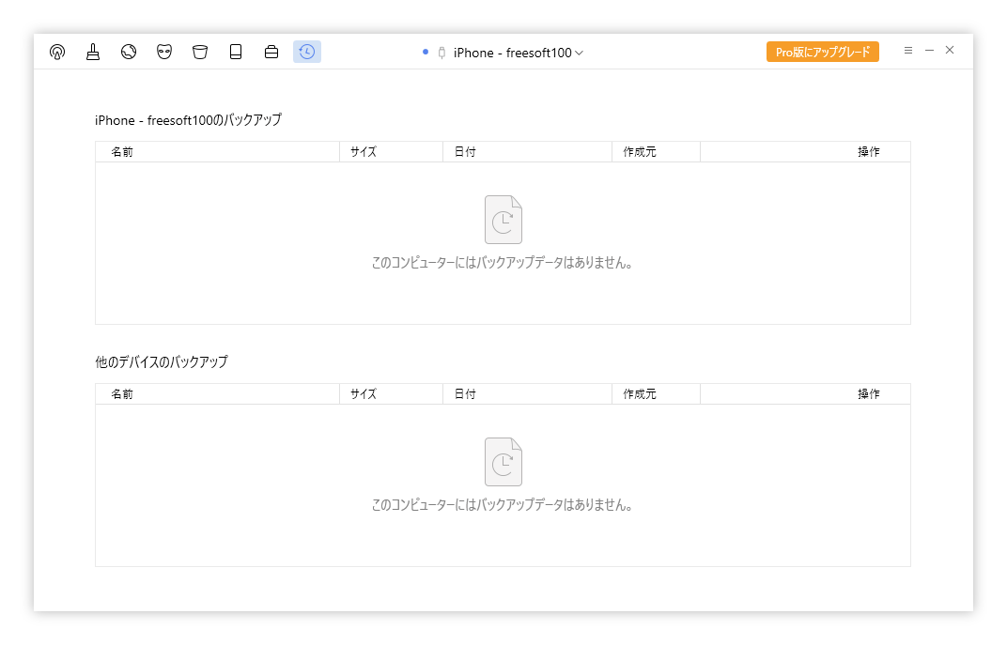Image resolution: width=1007 pixels, height=645 pixels.
Task: Select the device tablet icon in toolbar
Action: [236, 52]
